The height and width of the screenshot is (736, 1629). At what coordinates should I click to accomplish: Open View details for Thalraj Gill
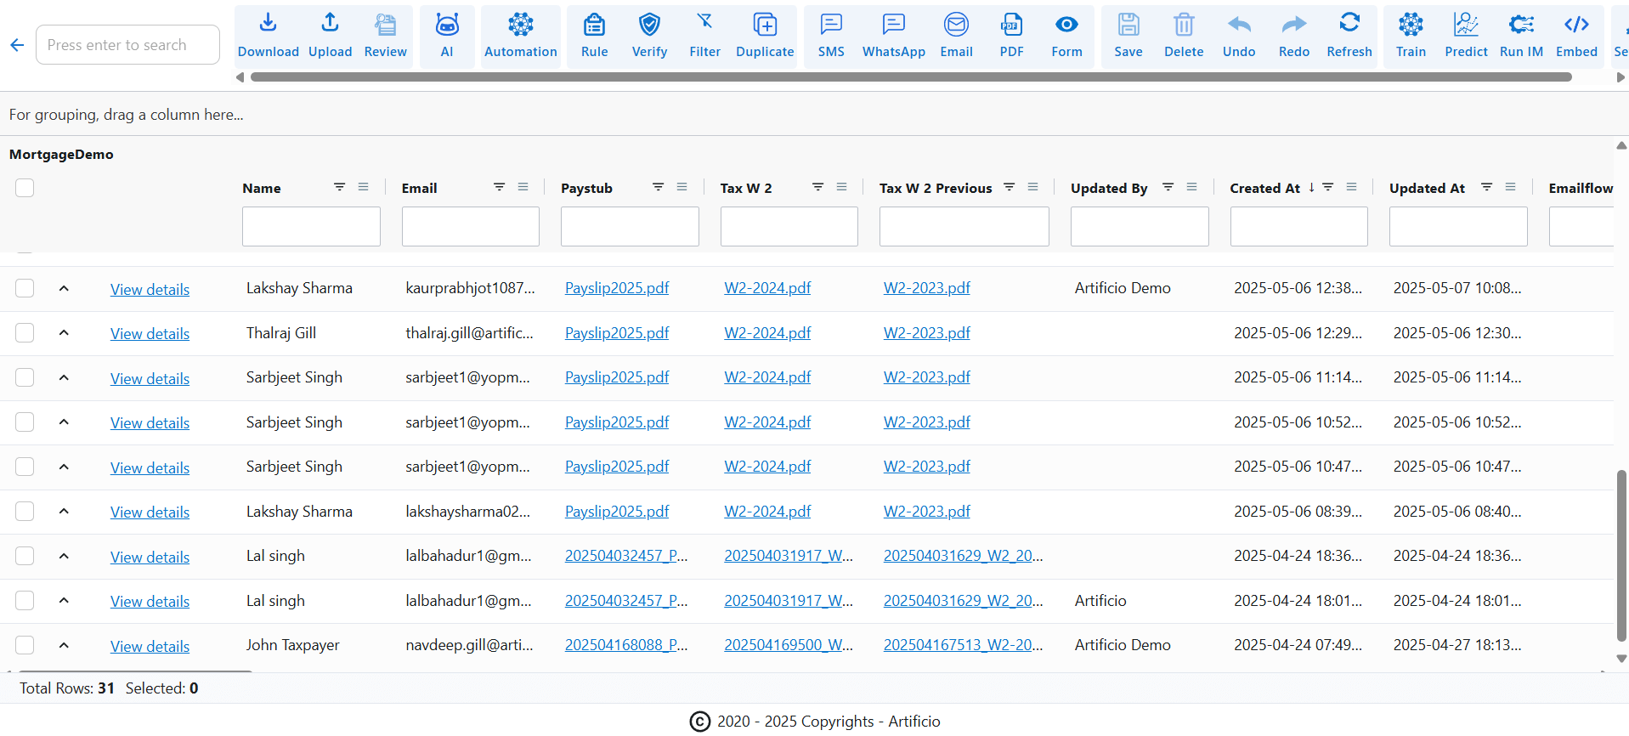pyautogui.click(x=150, y=334)
